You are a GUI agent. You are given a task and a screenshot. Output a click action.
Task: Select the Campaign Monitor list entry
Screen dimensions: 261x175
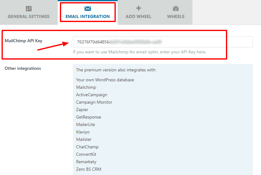(94, 102)
